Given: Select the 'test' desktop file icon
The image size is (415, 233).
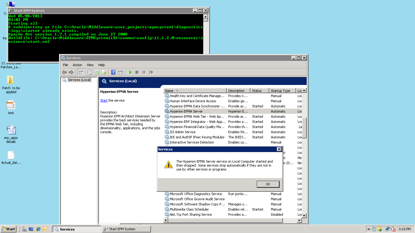Looking at the screenshot, I should [x=11, y=107].
